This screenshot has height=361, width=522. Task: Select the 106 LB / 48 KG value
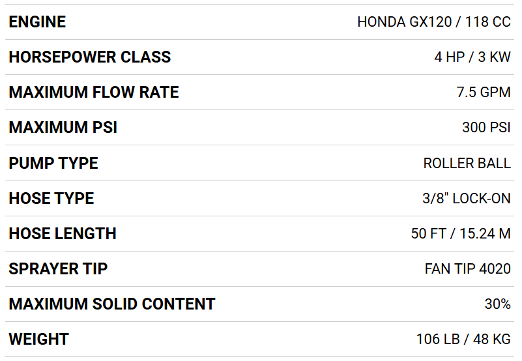tap(463, 339)
